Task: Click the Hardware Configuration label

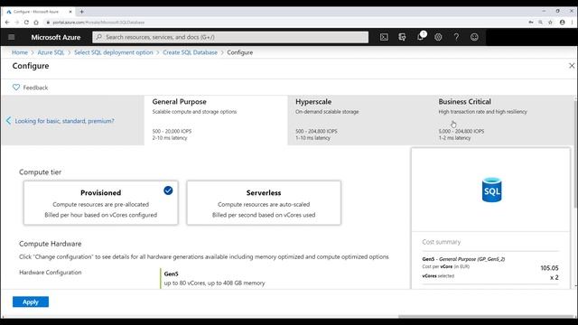Action: [x=51, y=273]
